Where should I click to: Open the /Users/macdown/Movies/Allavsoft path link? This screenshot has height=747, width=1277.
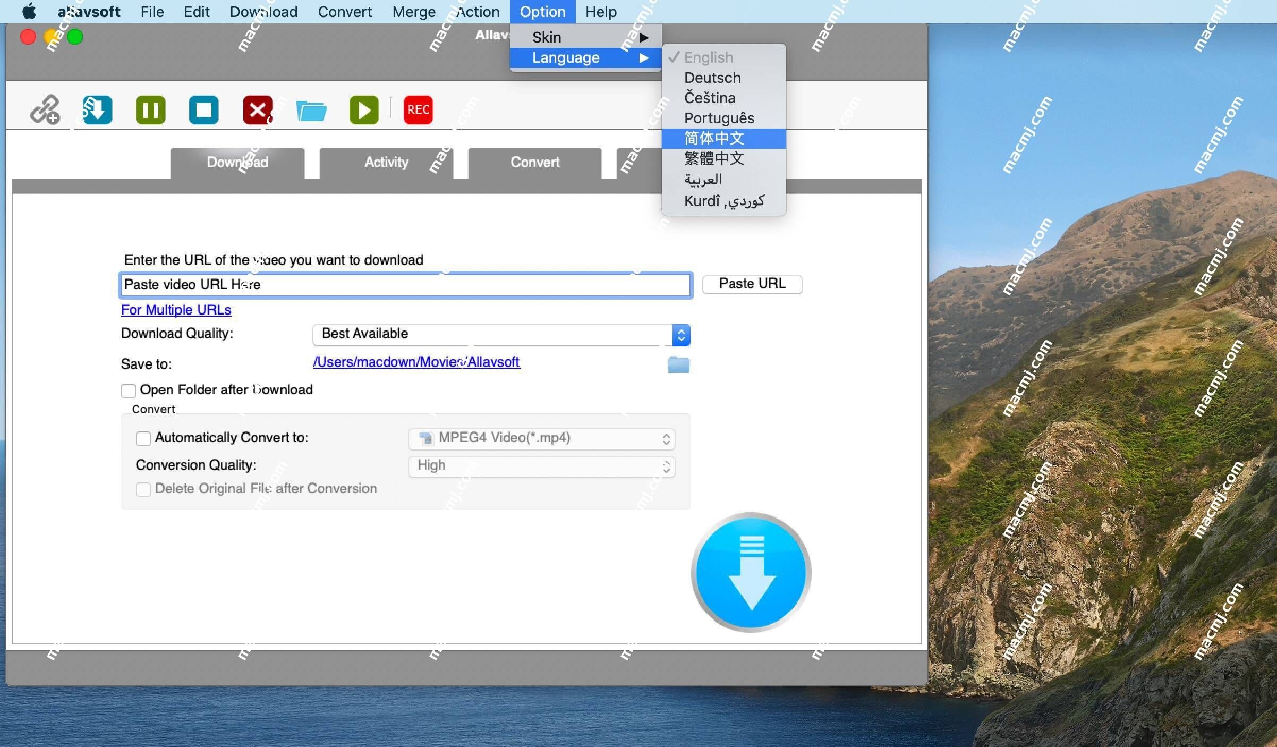(416, 362)
